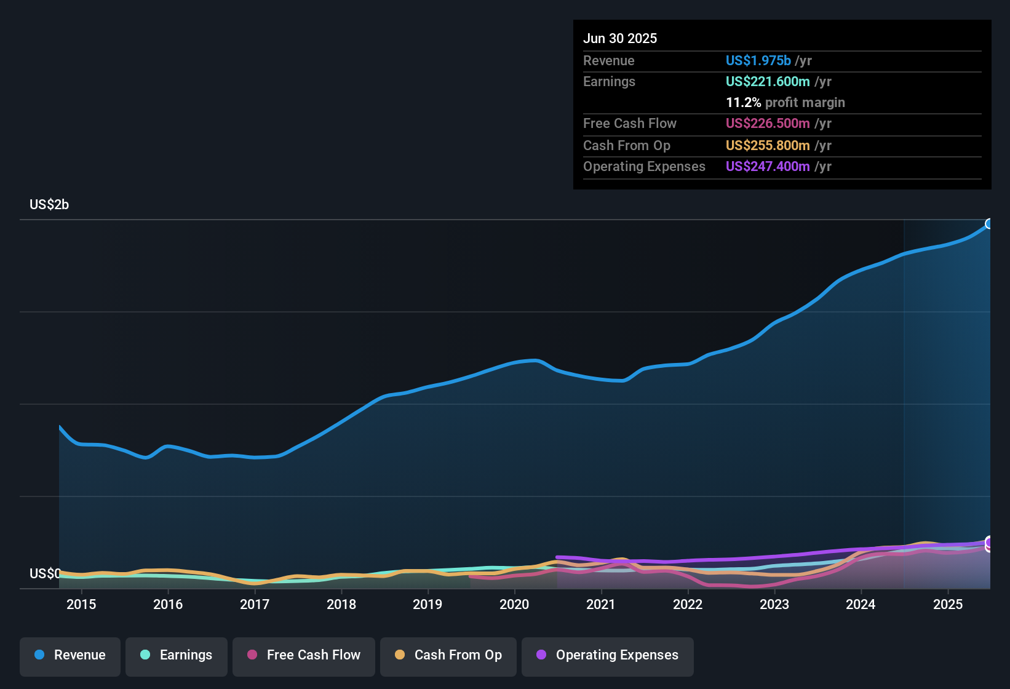Toggle the Earnings series off

tap(176, 655)
